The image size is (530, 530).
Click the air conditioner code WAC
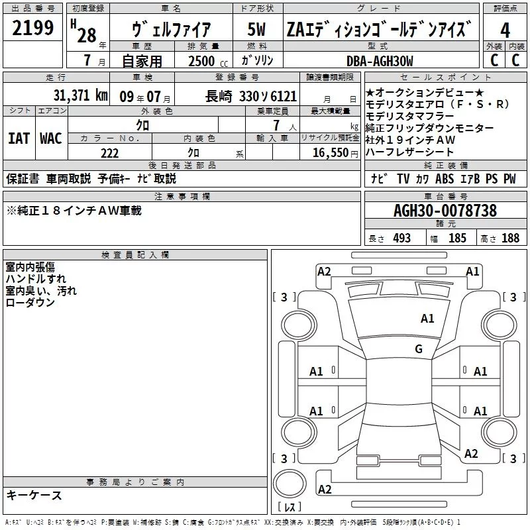click(51, 138)
